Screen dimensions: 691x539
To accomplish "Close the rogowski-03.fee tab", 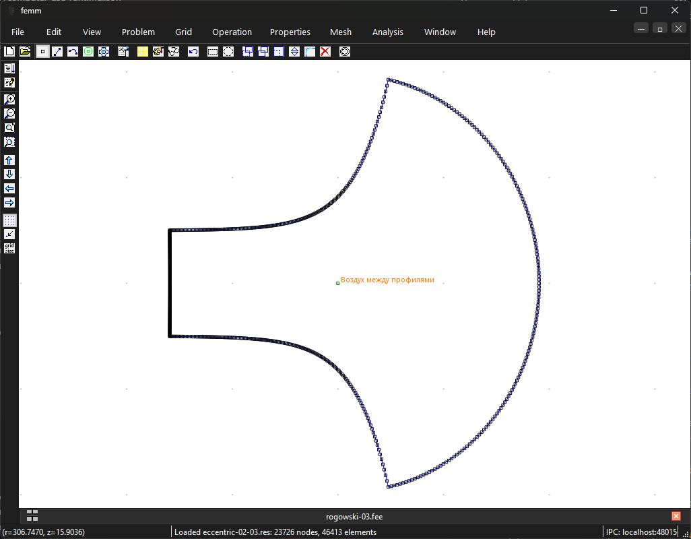I will click(x=676, y=516).
